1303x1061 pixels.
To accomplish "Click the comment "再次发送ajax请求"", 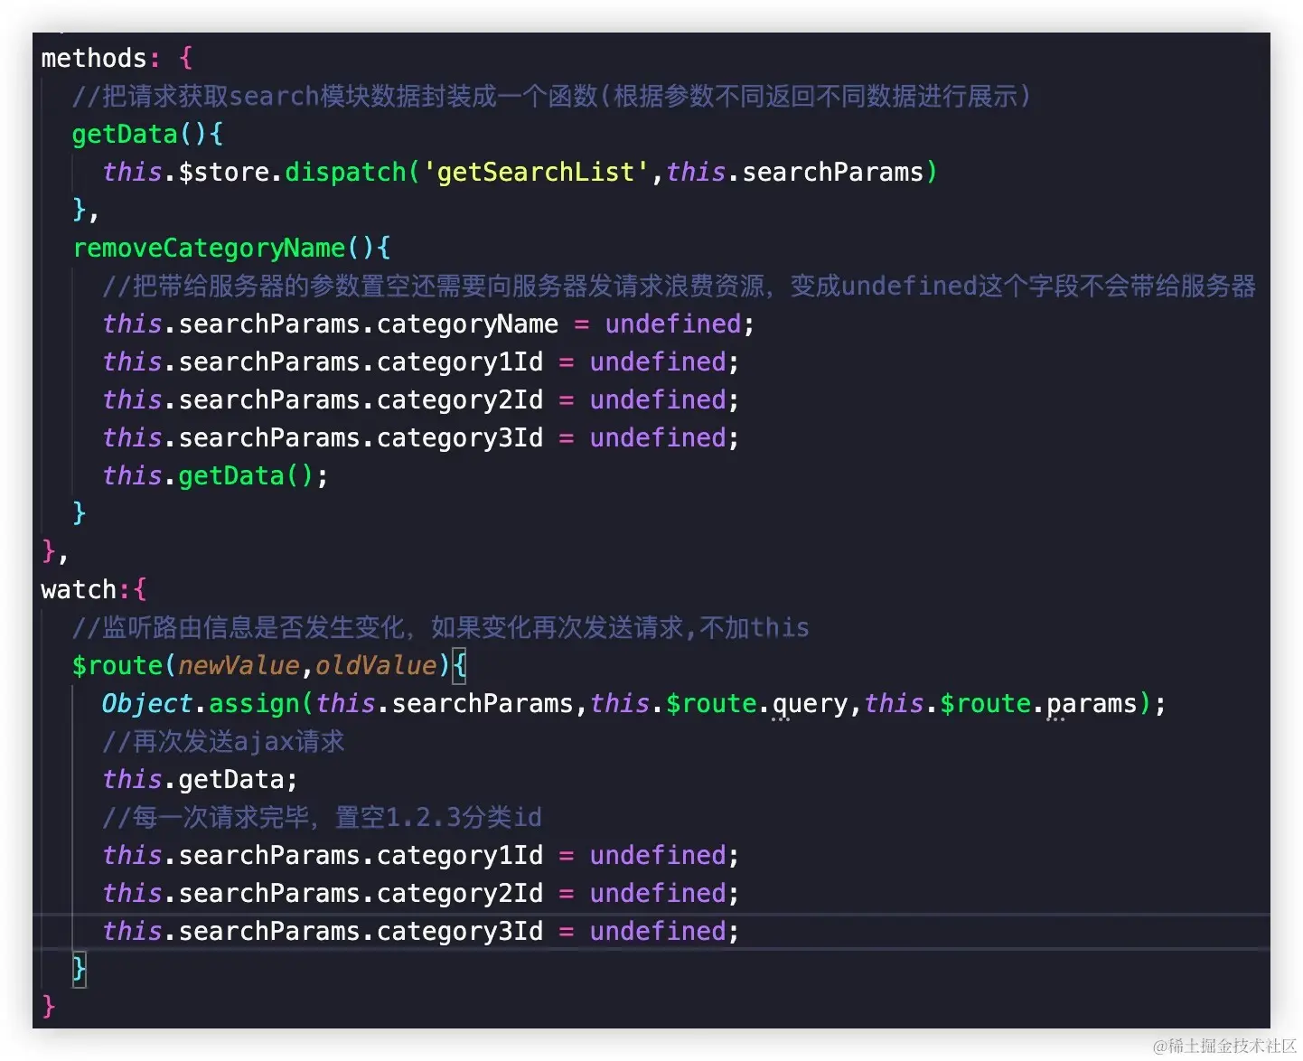I will (223, 742).
